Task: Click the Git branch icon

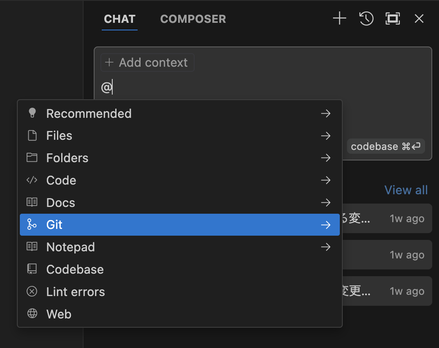Action: coord(32,225)
